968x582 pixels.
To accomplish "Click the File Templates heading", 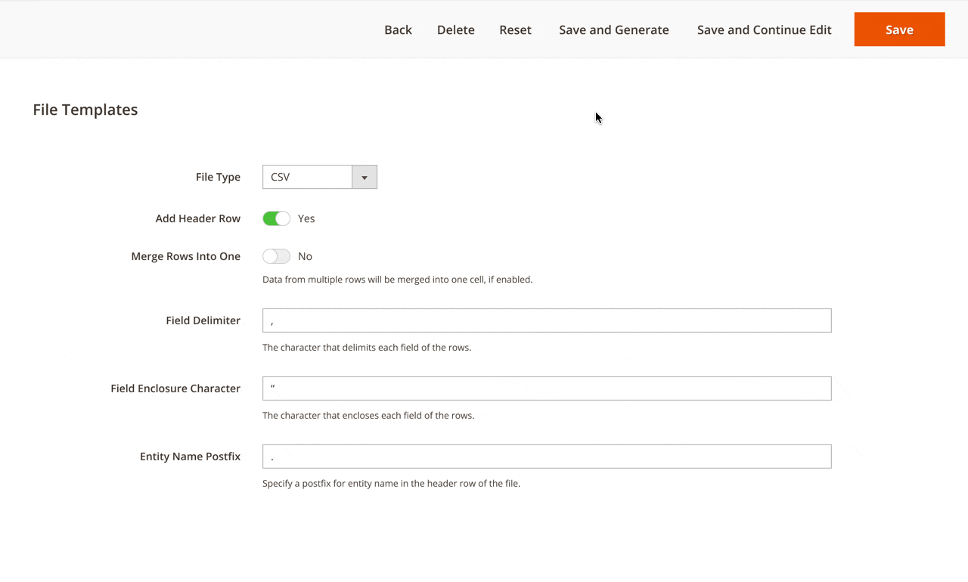I will [x=85, y=110].
